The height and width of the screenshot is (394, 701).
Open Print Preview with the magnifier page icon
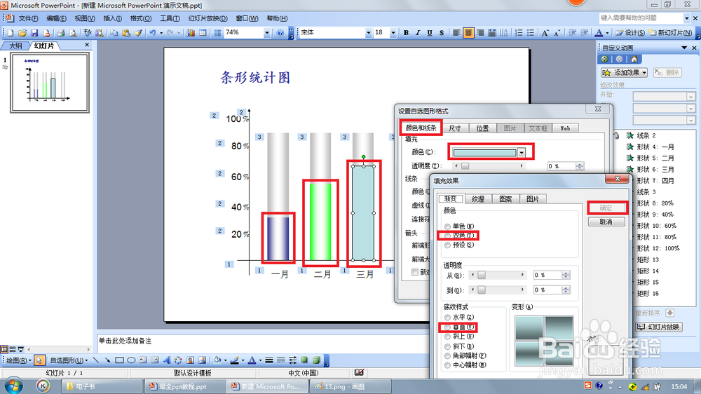click(x=72, y=33)
